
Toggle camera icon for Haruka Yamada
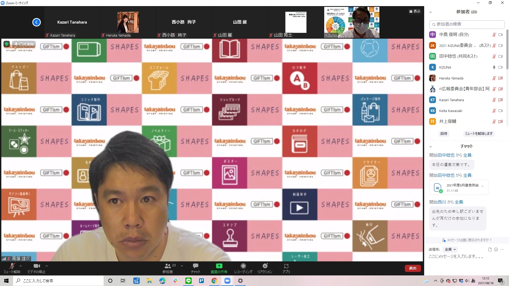click(x=501, y=78)
